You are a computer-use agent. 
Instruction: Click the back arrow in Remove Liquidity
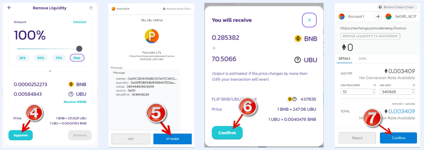pyautogui.click(x=9, y=8)
